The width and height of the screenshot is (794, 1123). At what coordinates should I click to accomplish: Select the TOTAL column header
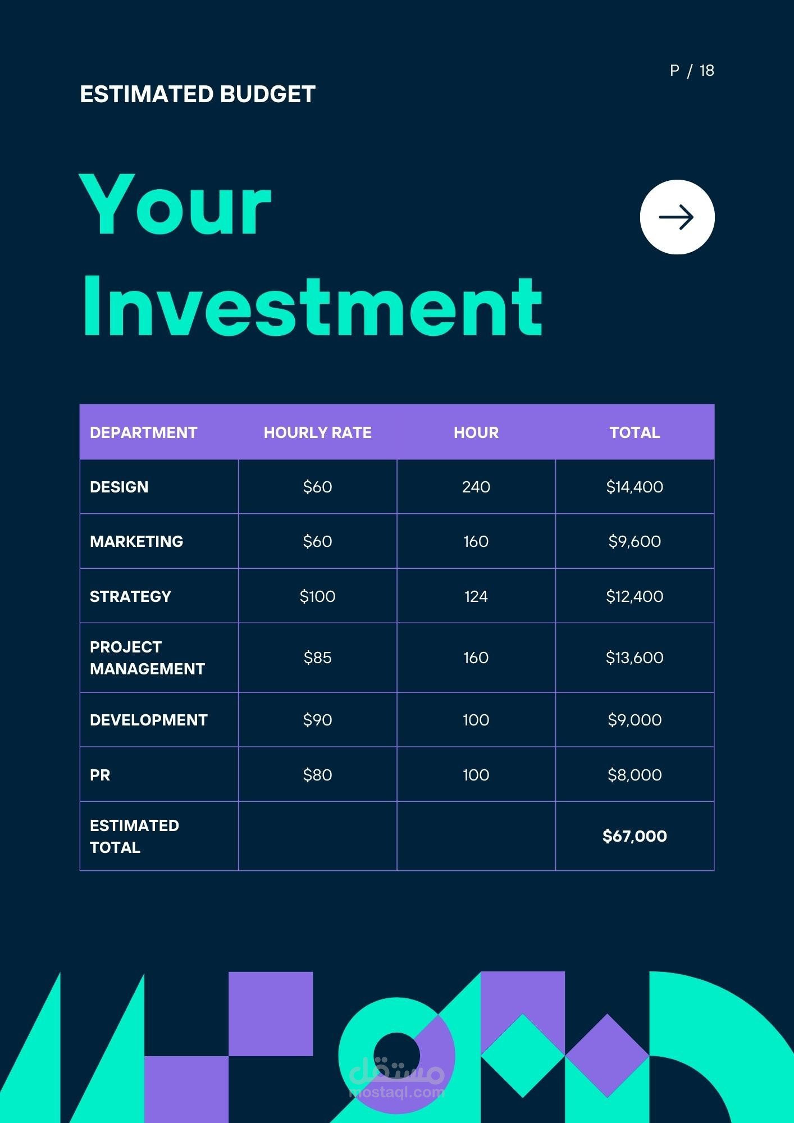[635, 432]
